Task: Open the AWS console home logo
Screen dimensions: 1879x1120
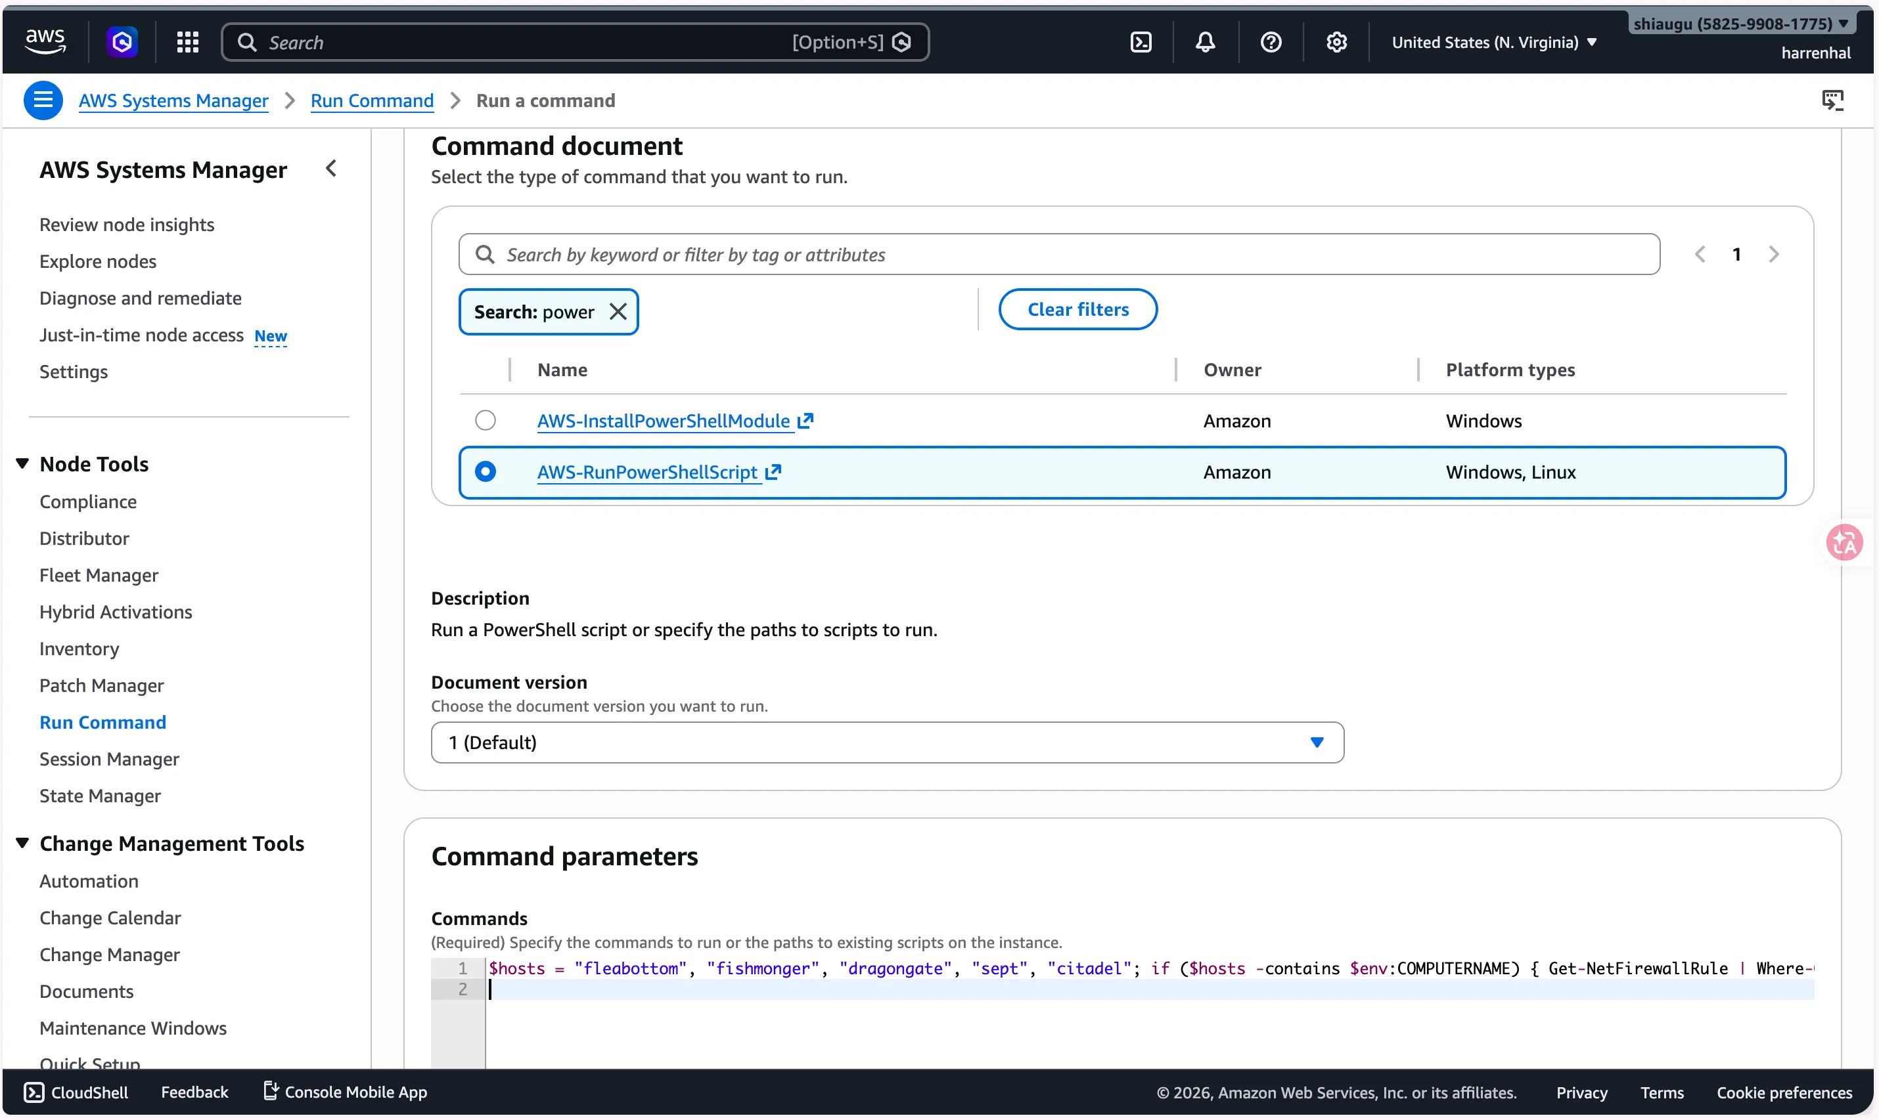Action: [x=45, y=41]
